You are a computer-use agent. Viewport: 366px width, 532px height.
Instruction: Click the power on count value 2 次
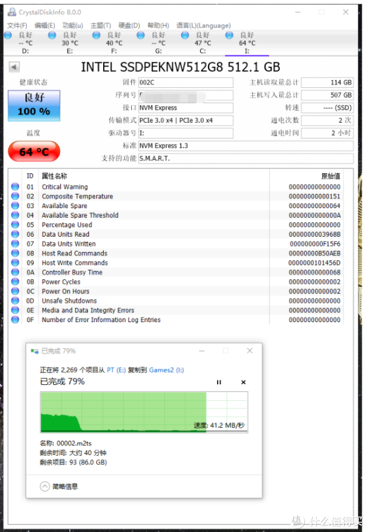click(328, 120)
